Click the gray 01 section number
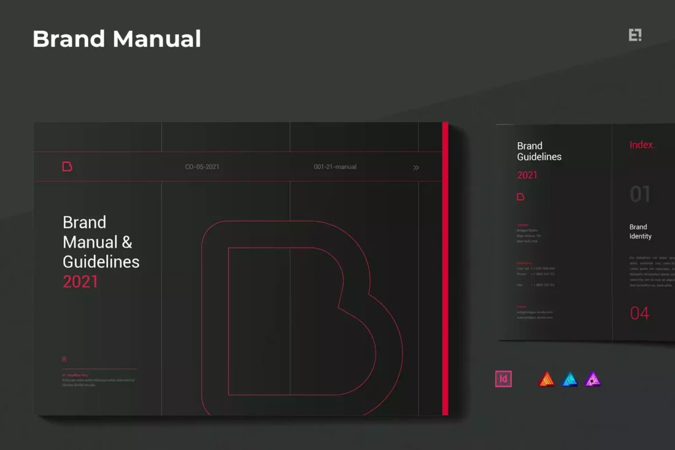675x450 pixels. (x=640, y=194)
